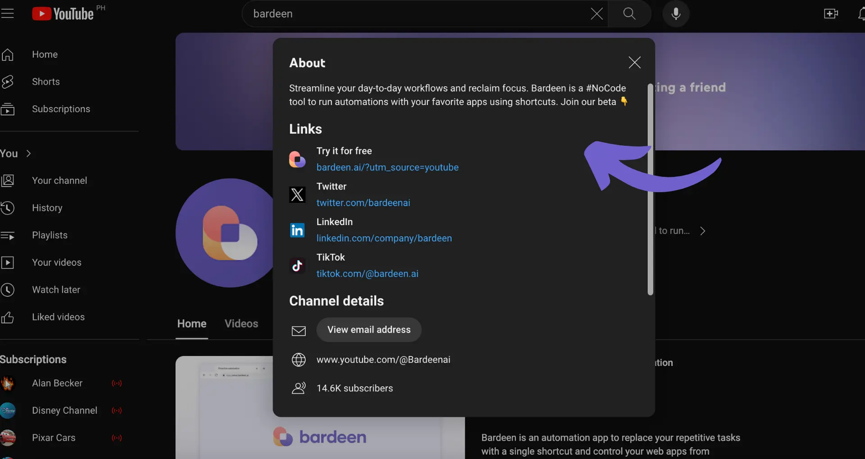Click the YouTube logo
Screen dimensions: 865x459
pyautogui.click(x=63, y=13)
